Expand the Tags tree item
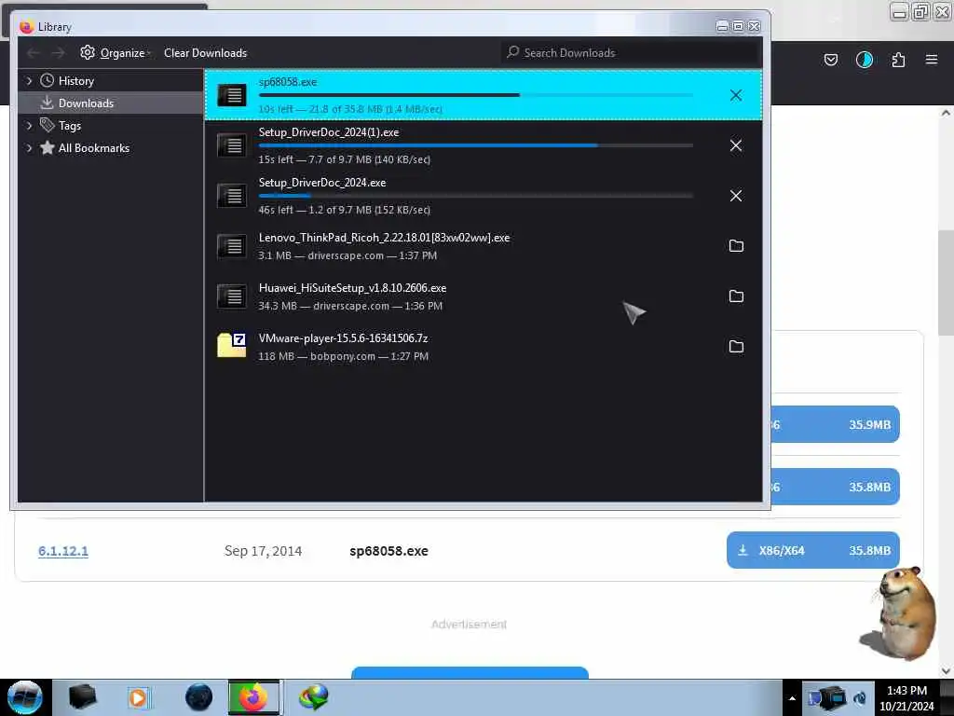 pyautogui.click(x=29, y=126)
